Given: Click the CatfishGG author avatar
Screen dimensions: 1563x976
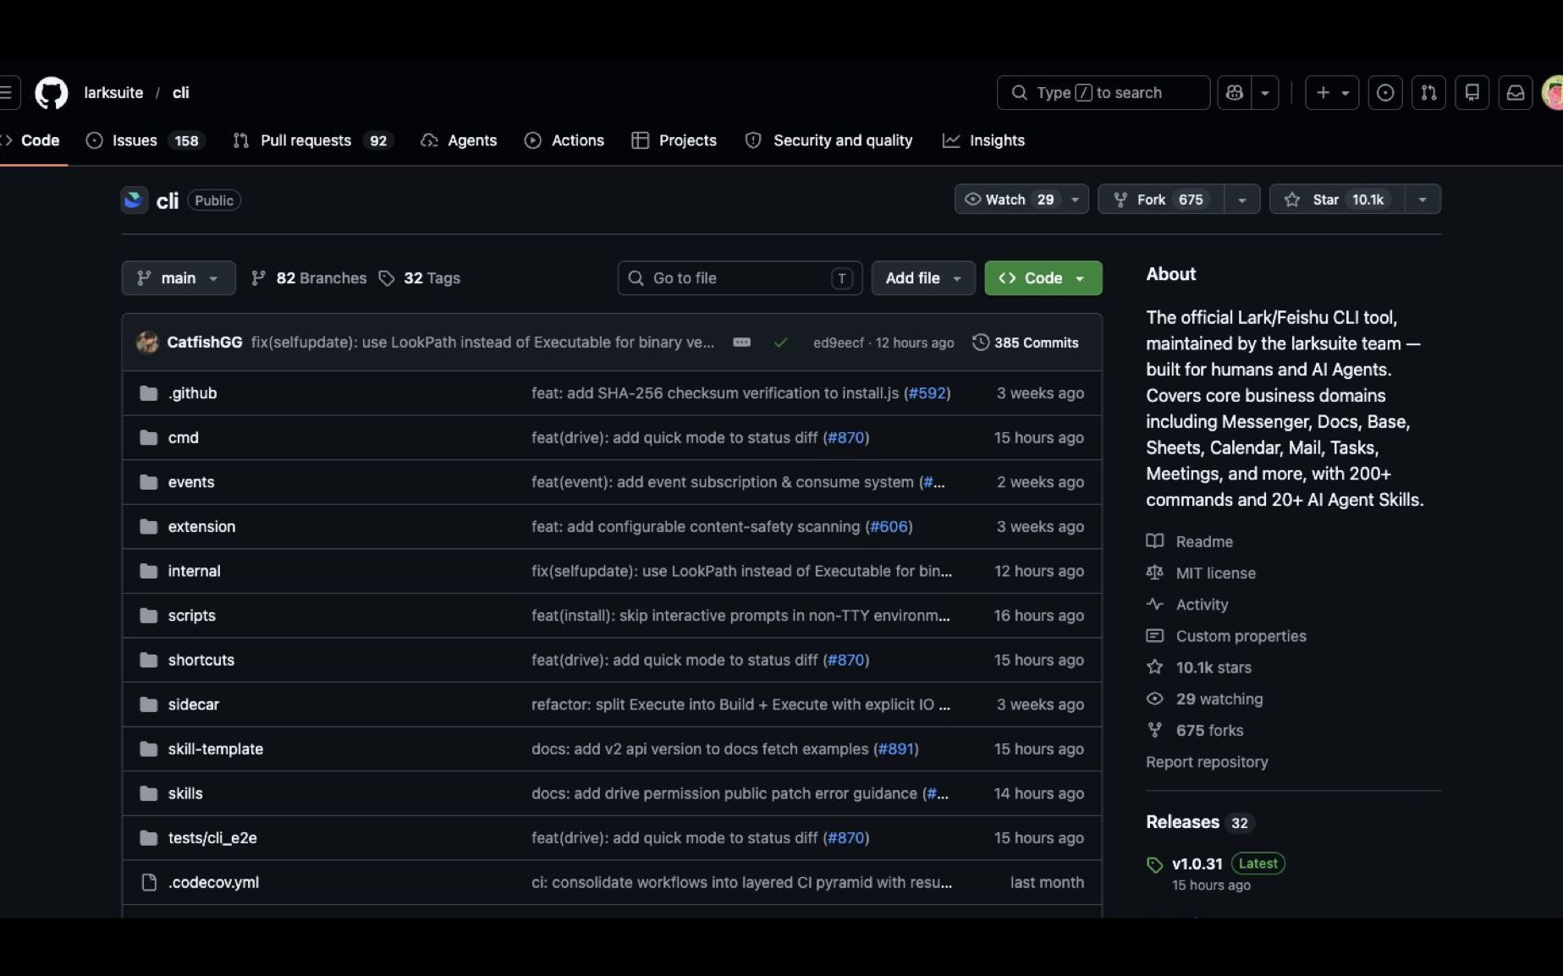Looking at the screenshot, I should (147, 343).
